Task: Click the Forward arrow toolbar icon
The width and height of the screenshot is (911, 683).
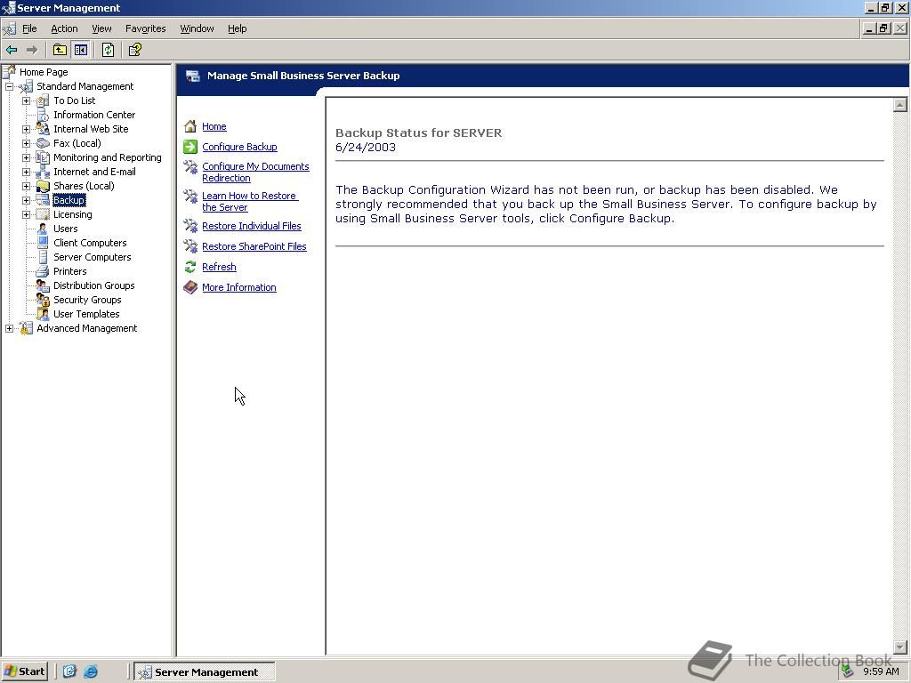Action: [32, 50]
